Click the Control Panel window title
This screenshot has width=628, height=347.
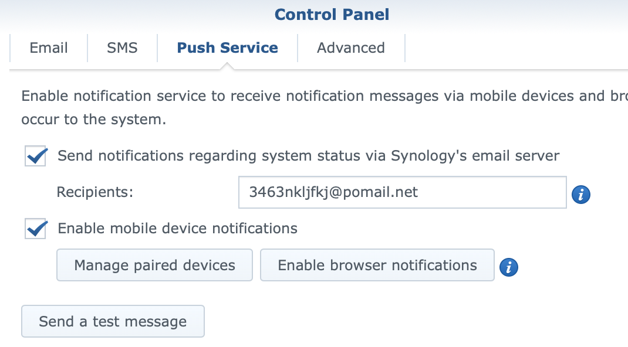[332, 15]
